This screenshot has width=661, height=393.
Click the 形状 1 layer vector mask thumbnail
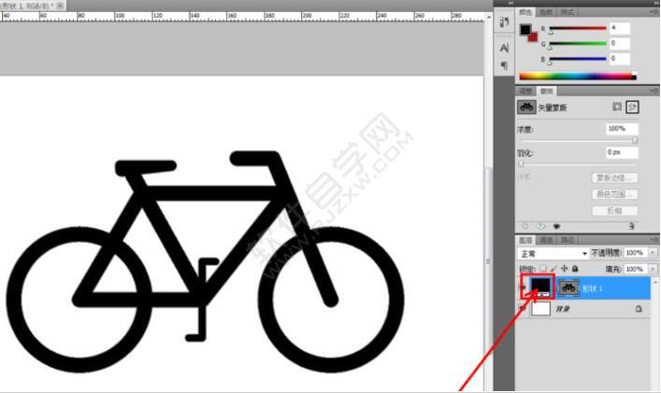click(568, 288)
